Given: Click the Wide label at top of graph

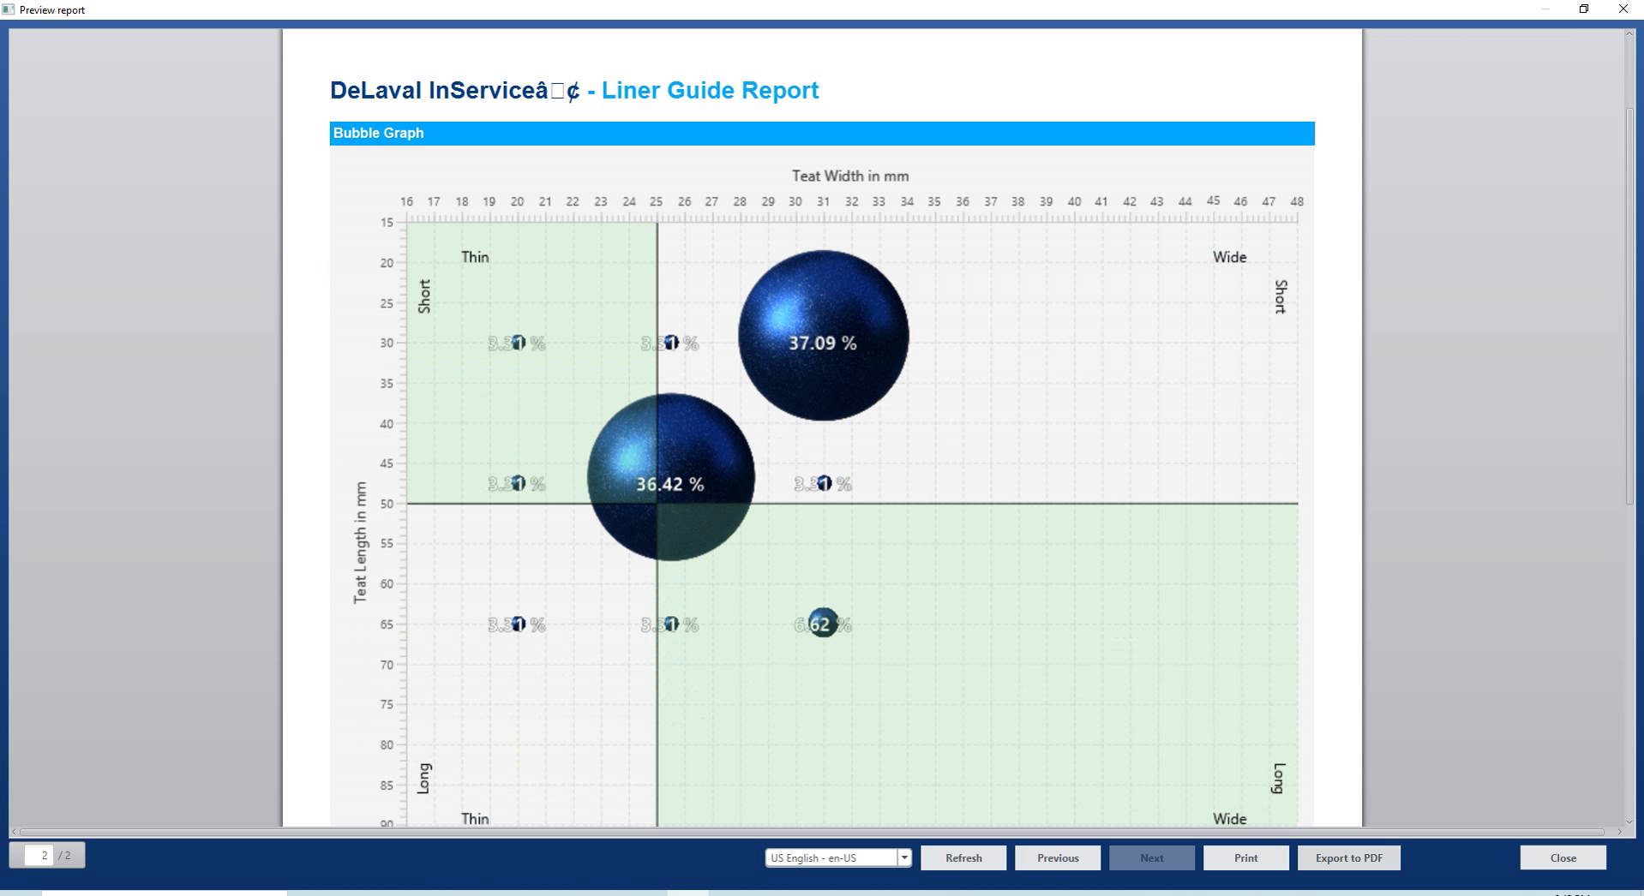Looking at the screenshot, I should (x=1229, y=257).
